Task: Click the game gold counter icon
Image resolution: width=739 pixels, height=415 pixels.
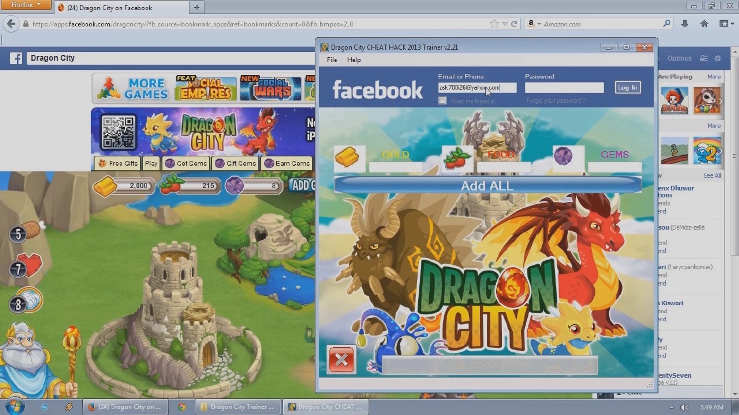Action: [105, 186]
